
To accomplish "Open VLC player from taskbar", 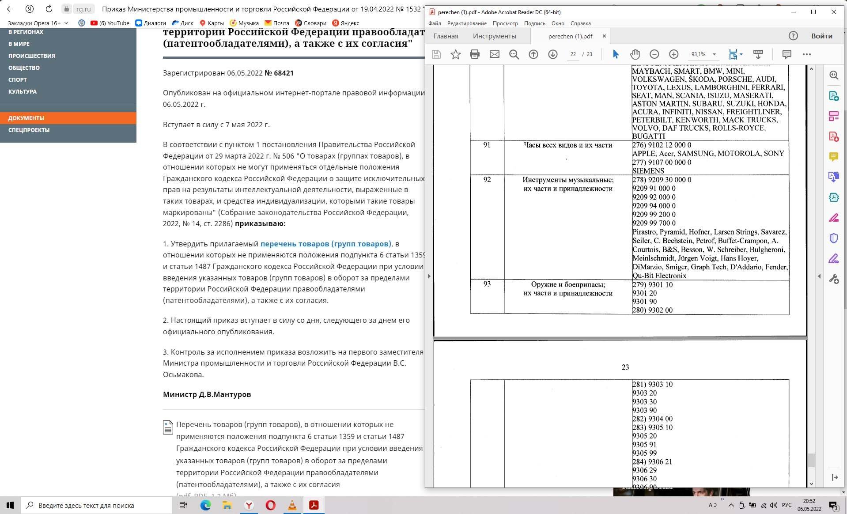I will [292, 505].
